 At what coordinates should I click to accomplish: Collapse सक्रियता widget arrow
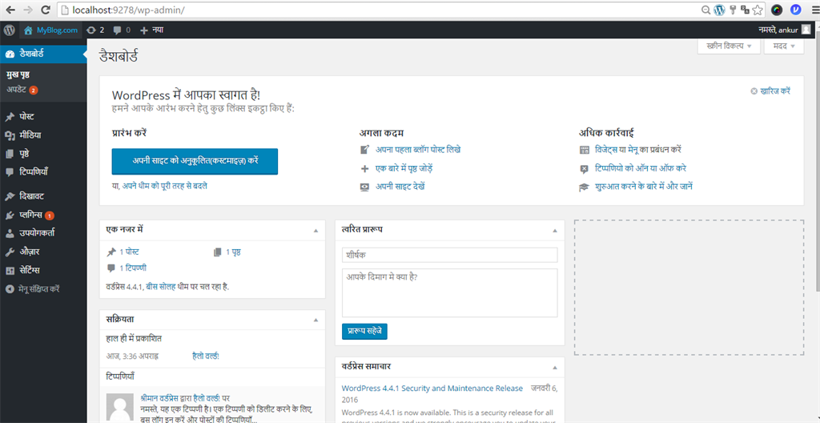tap(316, 320)
